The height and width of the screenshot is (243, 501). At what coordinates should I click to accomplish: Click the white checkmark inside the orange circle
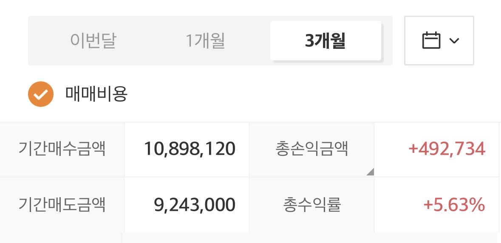point(40,94)
